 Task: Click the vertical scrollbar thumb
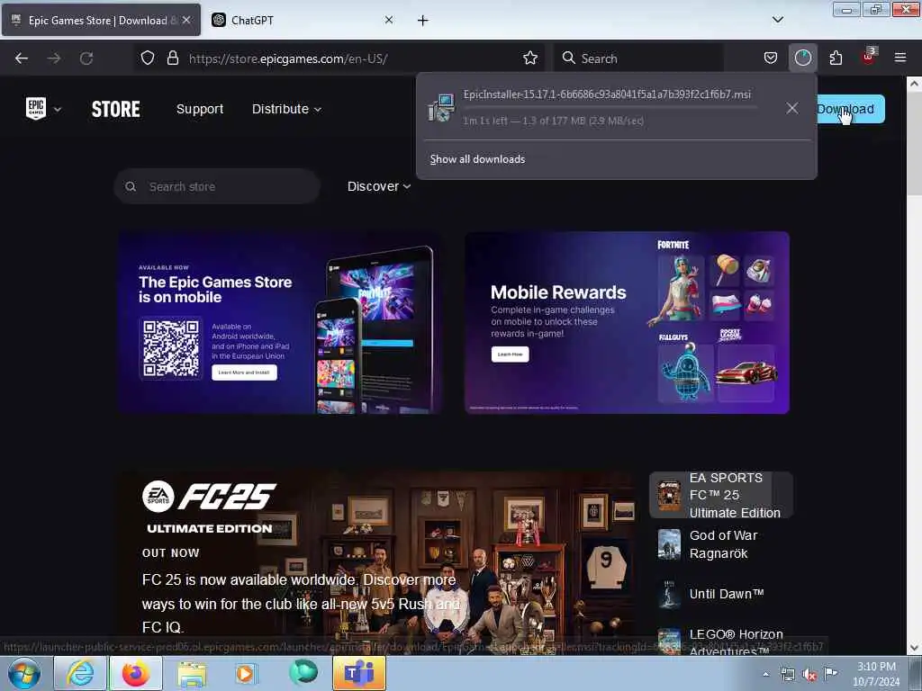click(x=914, y=144)
